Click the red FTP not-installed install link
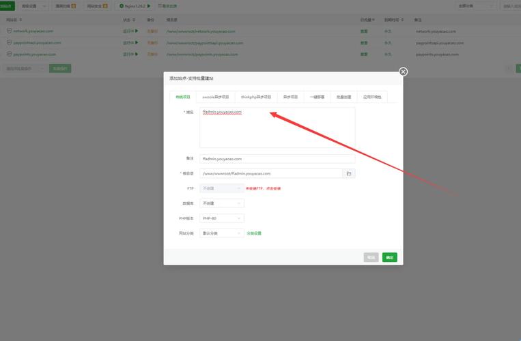Viewport: 521px width, 341px height. [x=264, y=188]
